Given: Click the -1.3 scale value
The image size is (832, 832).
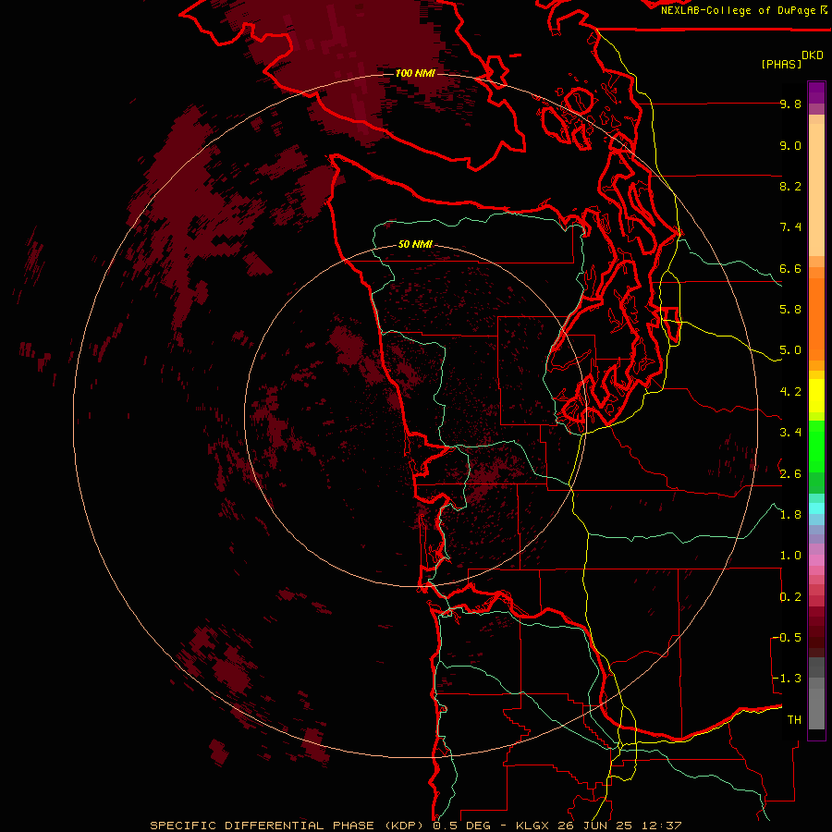Looking at the screenshot, I should pyautogui.click(x=787, y=679).
